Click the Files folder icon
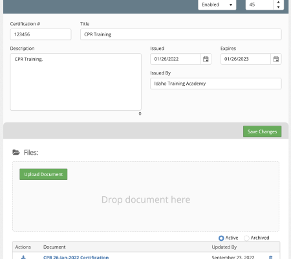The height and width of the screenshot is (259, 291). [x=16, y=152]
